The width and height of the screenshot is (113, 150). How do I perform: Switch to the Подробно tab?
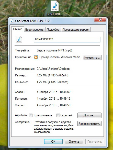[53, 30]
